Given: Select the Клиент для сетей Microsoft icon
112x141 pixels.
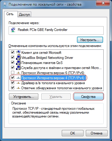Looking at the screenshot, I should [18, 52].
